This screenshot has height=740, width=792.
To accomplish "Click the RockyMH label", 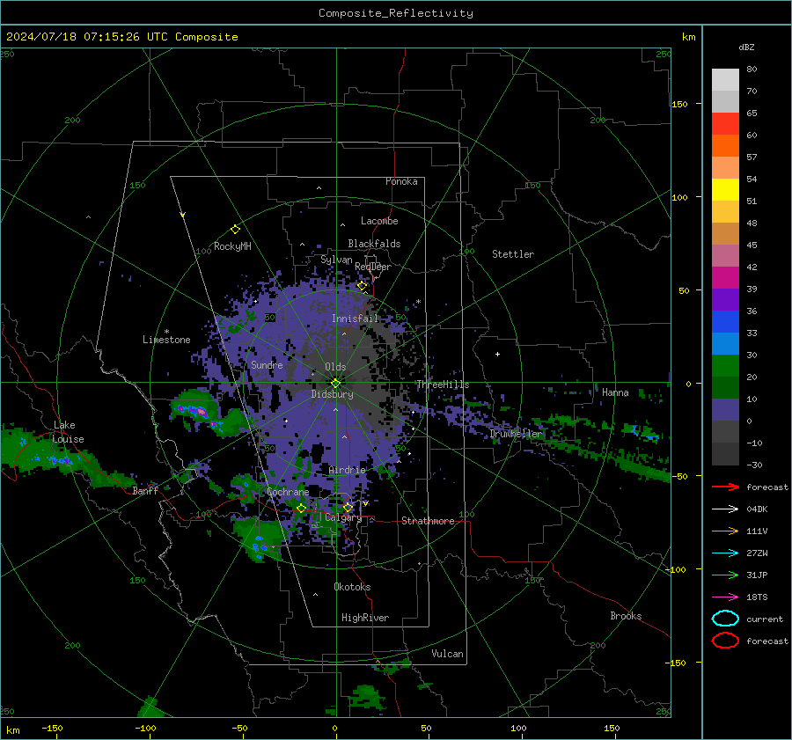I will click(x=232, y=246).
